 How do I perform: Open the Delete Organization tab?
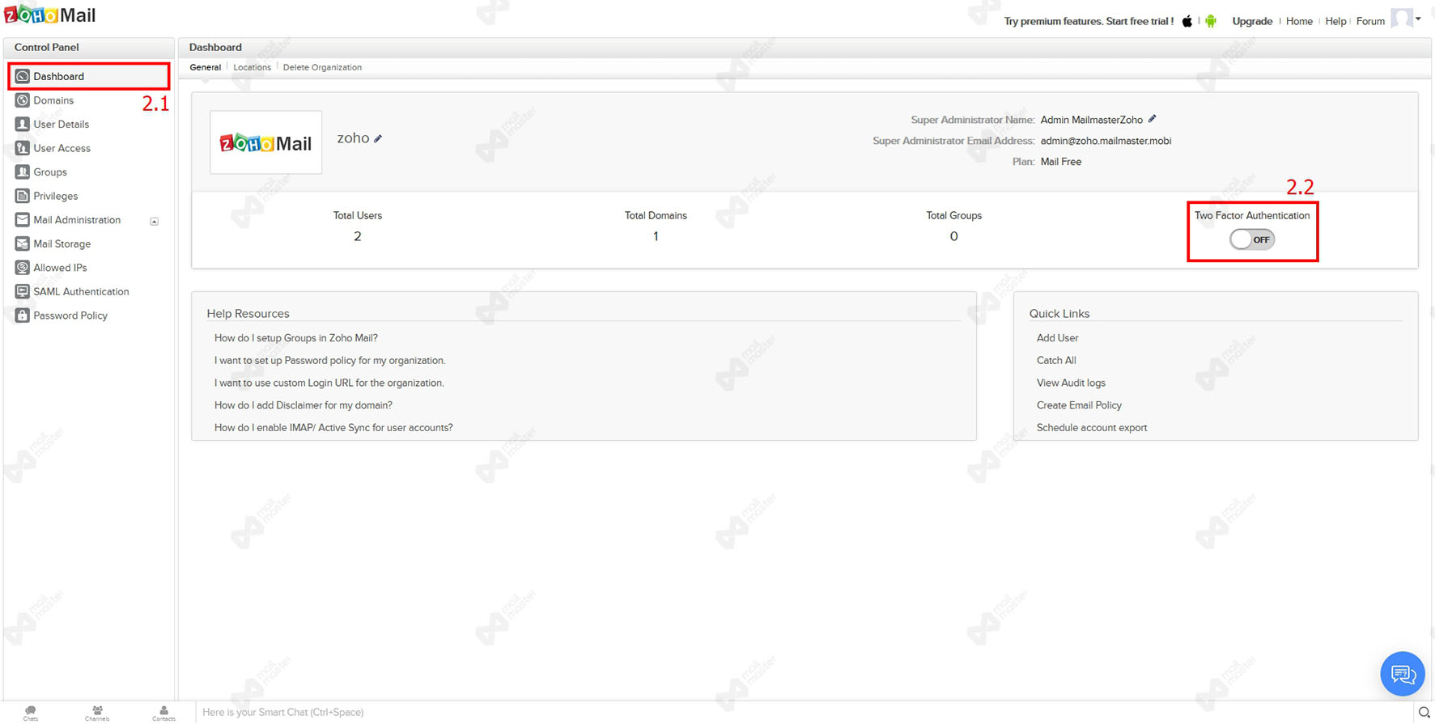coord(322,67)
